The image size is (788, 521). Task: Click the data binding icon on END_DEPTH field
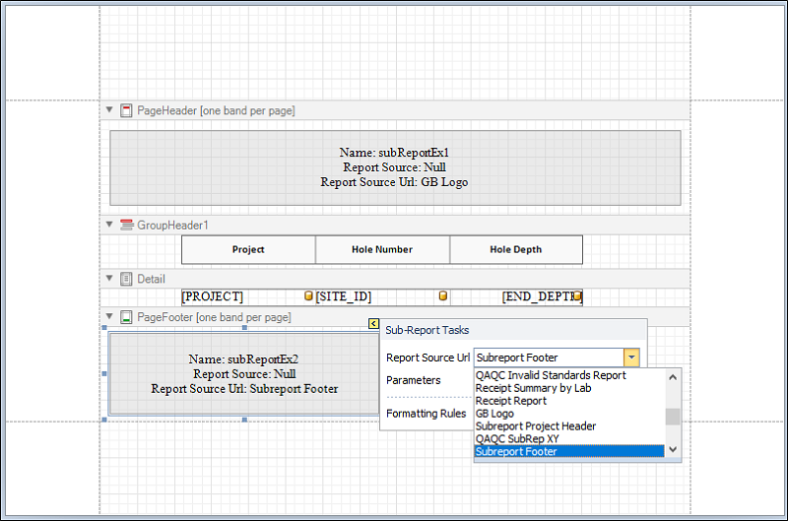coord(576,296)
